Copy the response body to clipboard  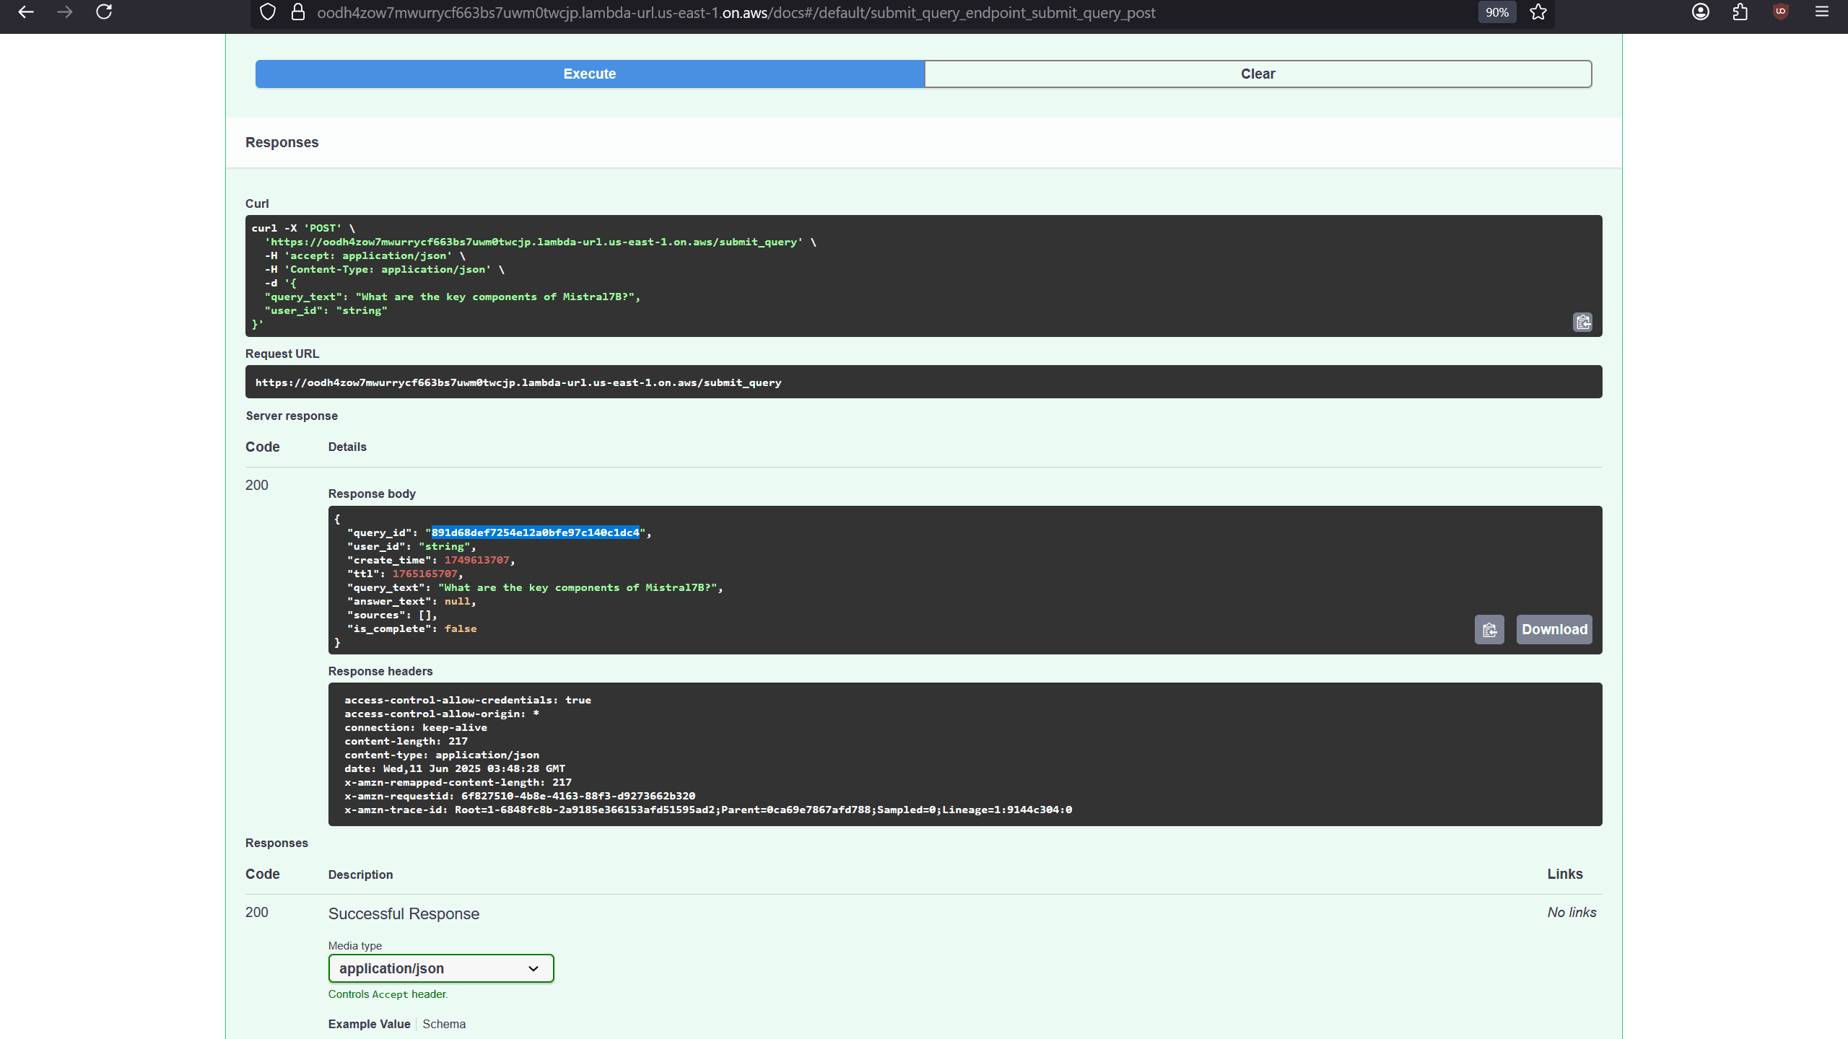(x=1489, y=630)
